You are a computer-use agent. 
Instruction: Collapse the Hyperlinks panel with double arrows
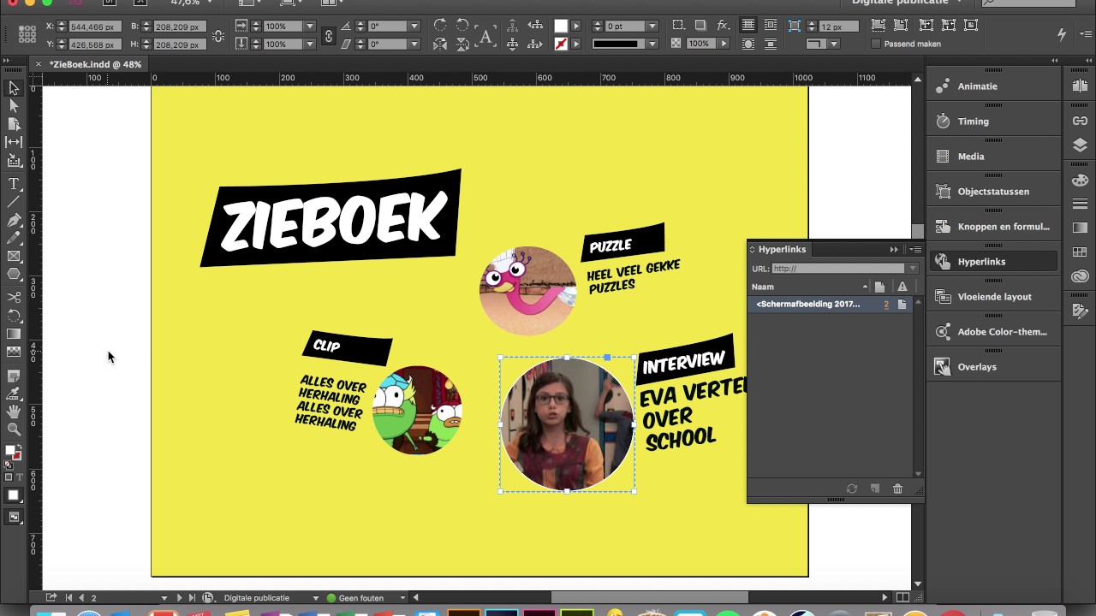click(894, 250)
